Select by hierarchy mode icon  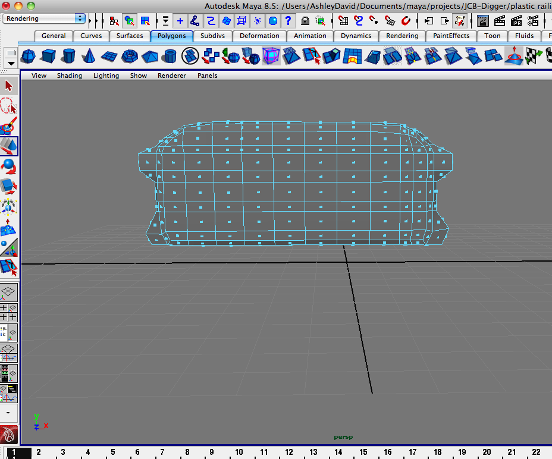114,21
